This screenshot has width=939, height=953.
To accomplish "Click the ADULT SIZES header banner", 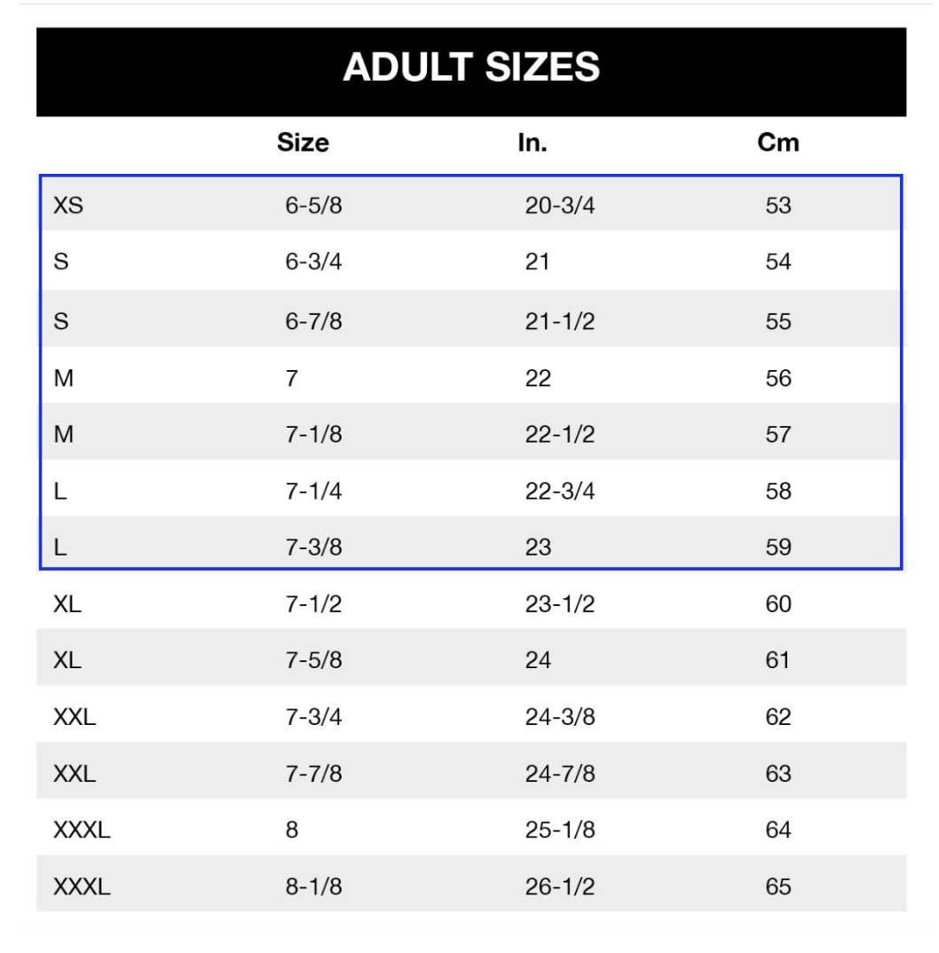I will (x=471, y=72).
